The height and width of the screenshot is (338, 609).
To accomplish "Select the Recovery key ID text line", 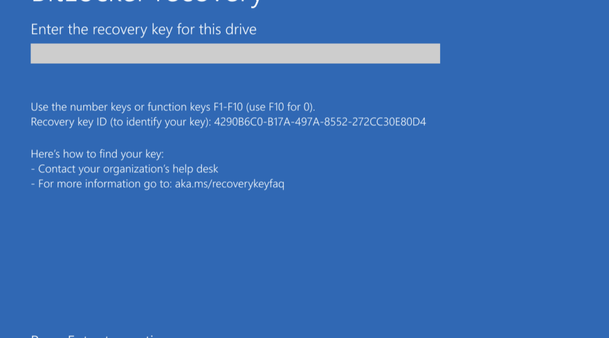I will [229, 121].
